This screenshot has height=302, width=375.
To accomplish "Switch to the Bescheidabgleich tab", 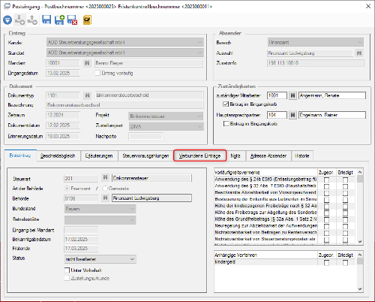I will (58, 156).
